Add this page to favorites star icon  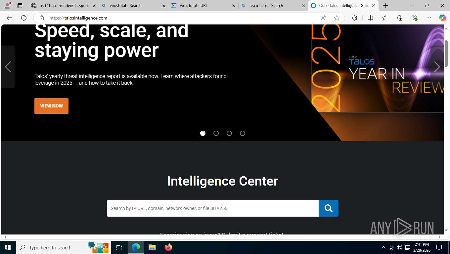point(337,18)
